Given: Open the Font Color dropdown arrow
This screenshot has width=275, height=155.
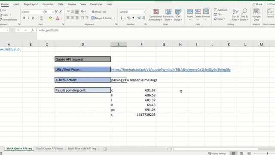Looking at the screenshot, I should (61, 18).
